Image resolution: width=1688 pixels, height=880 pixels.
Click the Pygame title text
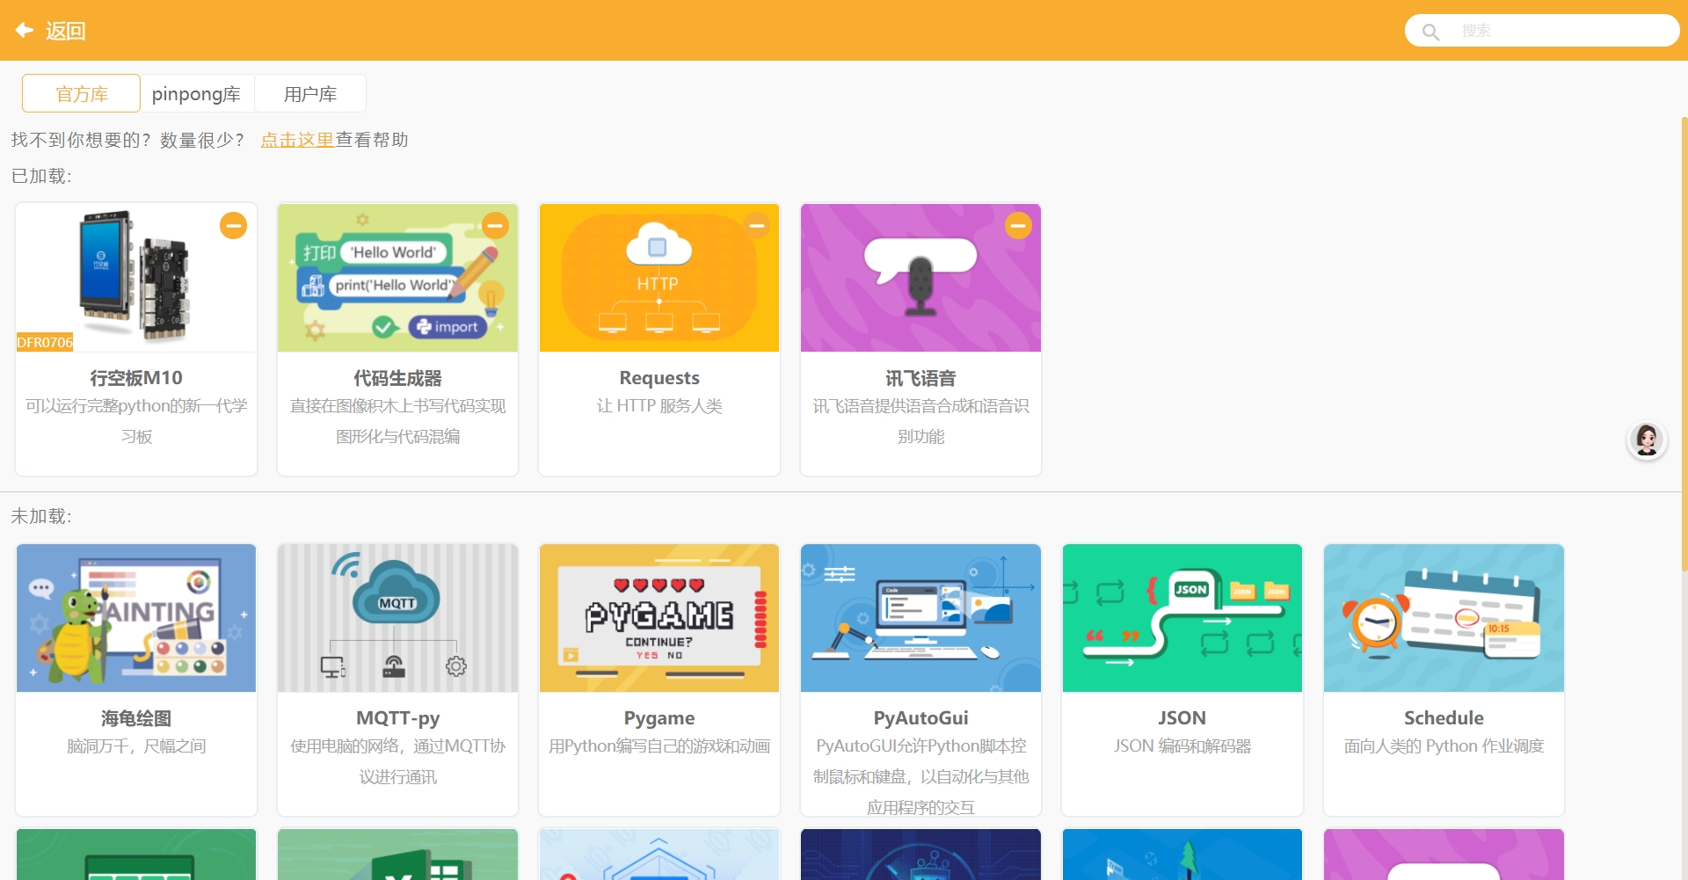pos(659,718)
